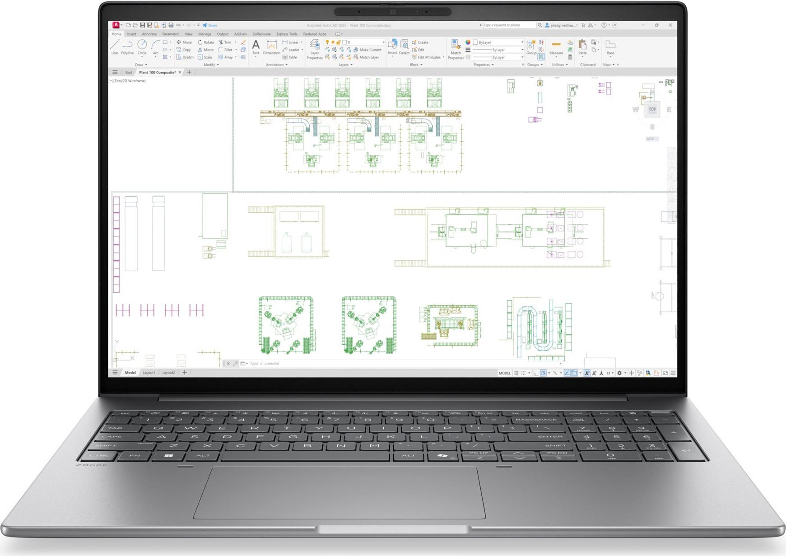Screen dimensions: 786x556
Task: Expand the Modify panel
Action: [211, 65]
